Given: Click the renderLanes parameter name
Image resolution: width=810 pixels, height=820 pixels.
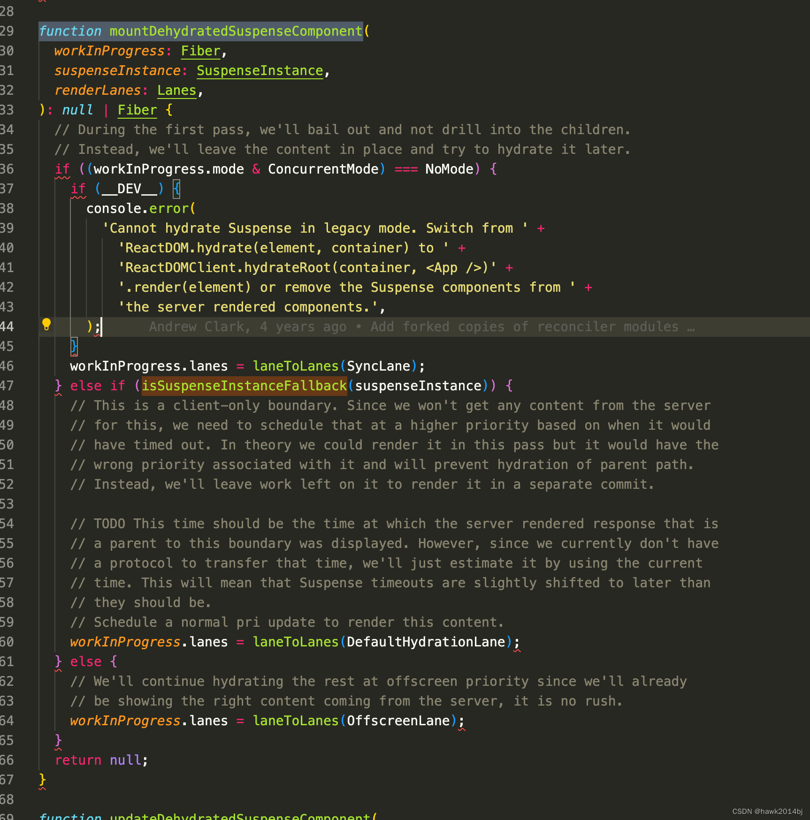Looking at the screenshot, I should click(98, 90).
